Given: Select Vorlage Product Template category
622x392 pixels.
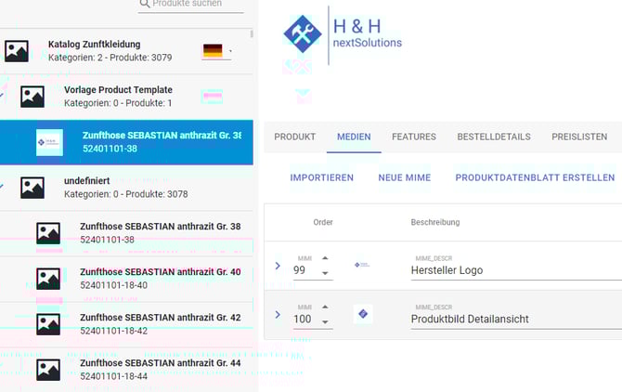Looking at the screenshot, I should tap(126, 97).
